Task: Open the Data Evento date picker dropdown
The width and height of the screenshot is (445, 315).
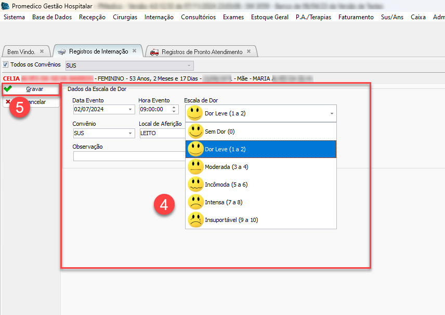Action: click(x=130, y=110)
